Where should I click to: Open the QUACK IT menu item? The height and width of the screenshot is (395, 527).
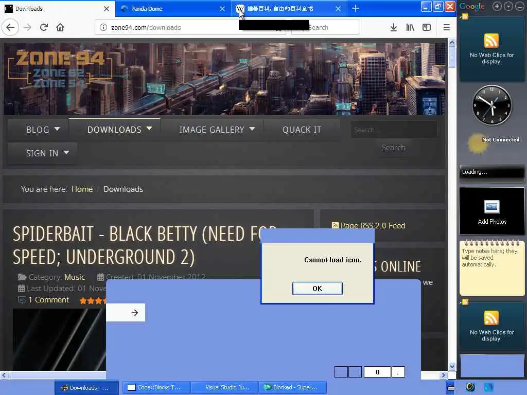(x=302, y=130)
